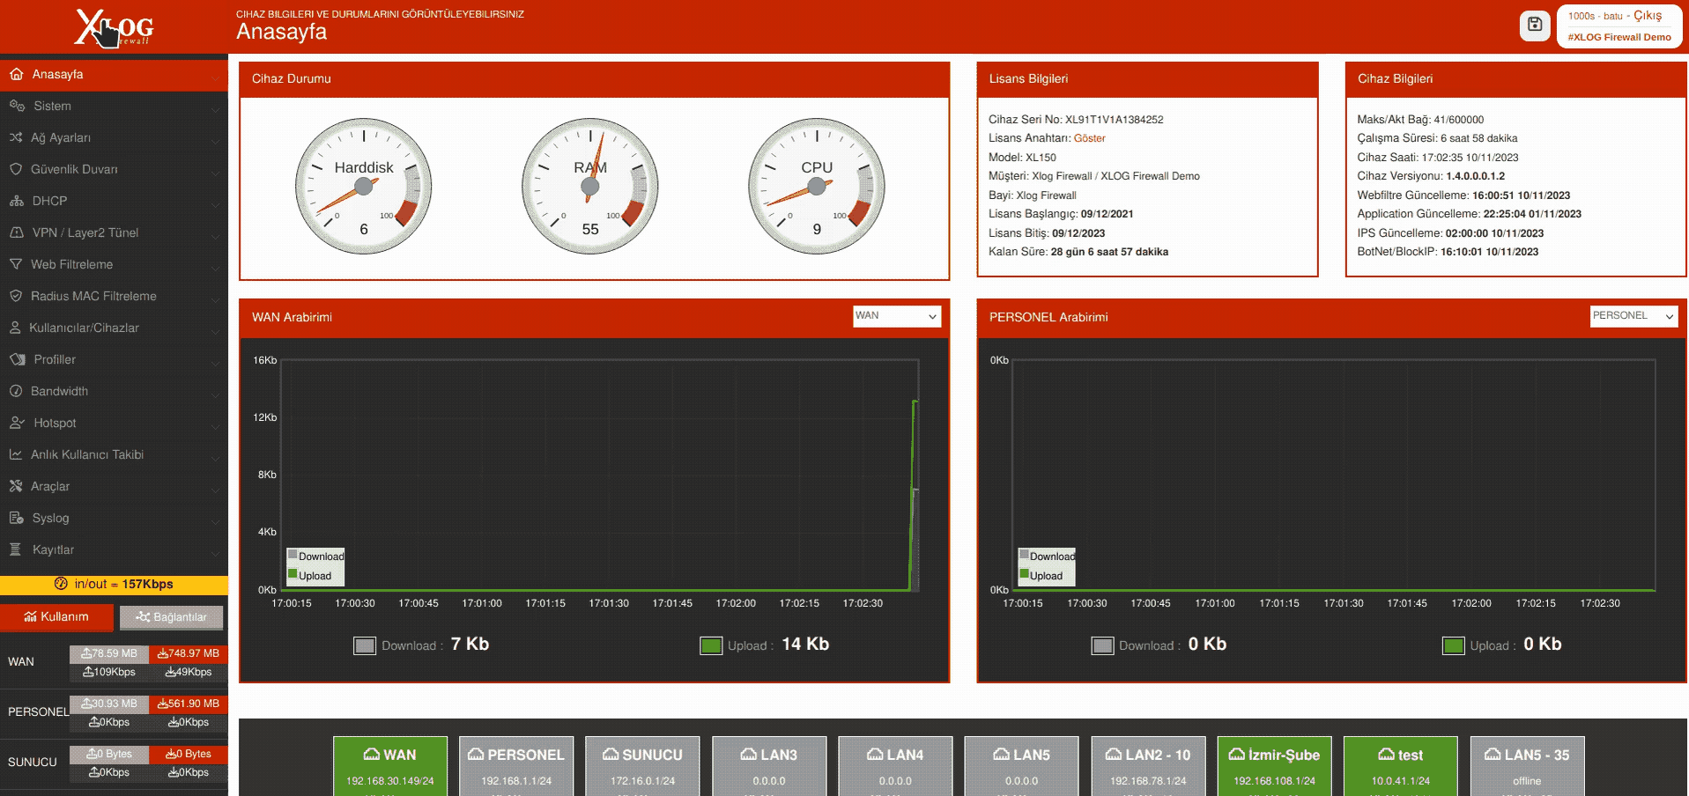Click the WAN chart Upload legend swatch
Image resolution: width=1689 pixels, height=796 pixels.
tap(293, 574)
